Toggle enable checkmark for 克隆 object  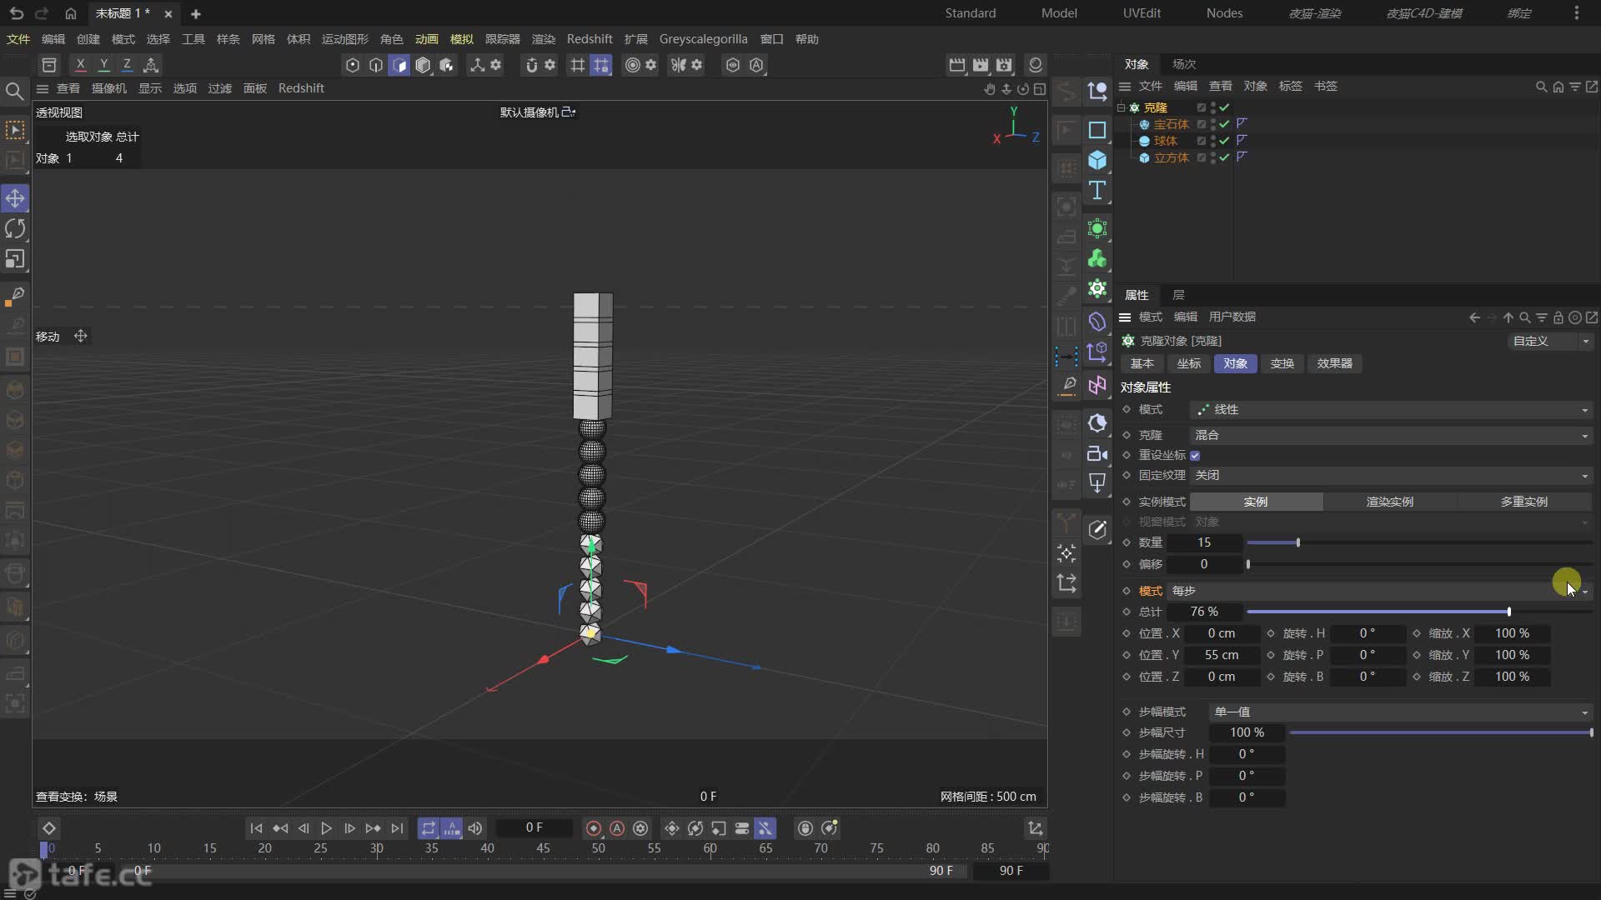1224,107
